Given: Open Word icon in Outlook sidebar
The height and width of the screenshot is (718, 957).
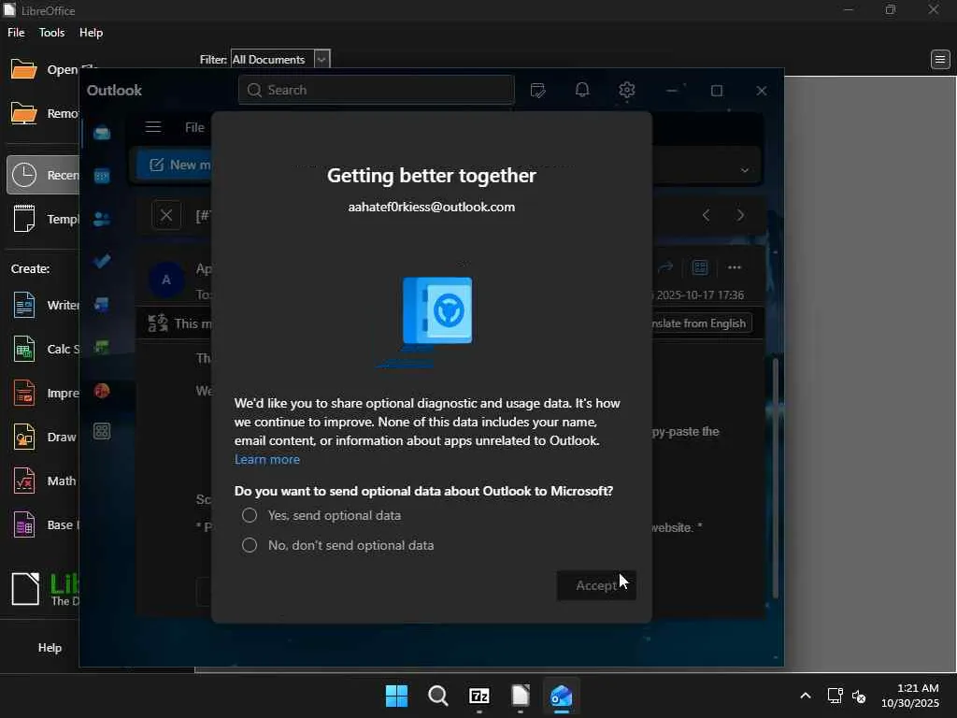Looking at the screenshot, I should tap(102, 304).
